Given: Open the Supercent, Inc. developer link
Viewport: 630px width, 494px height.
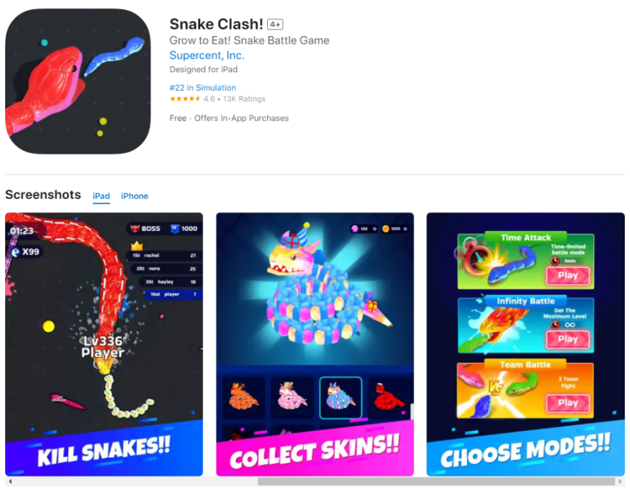Looking at the screenshot, I should pos(207,55).
